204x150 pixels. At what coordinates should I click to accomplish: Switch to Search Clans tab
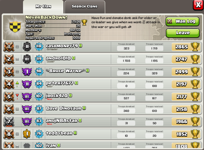point(85,6)
